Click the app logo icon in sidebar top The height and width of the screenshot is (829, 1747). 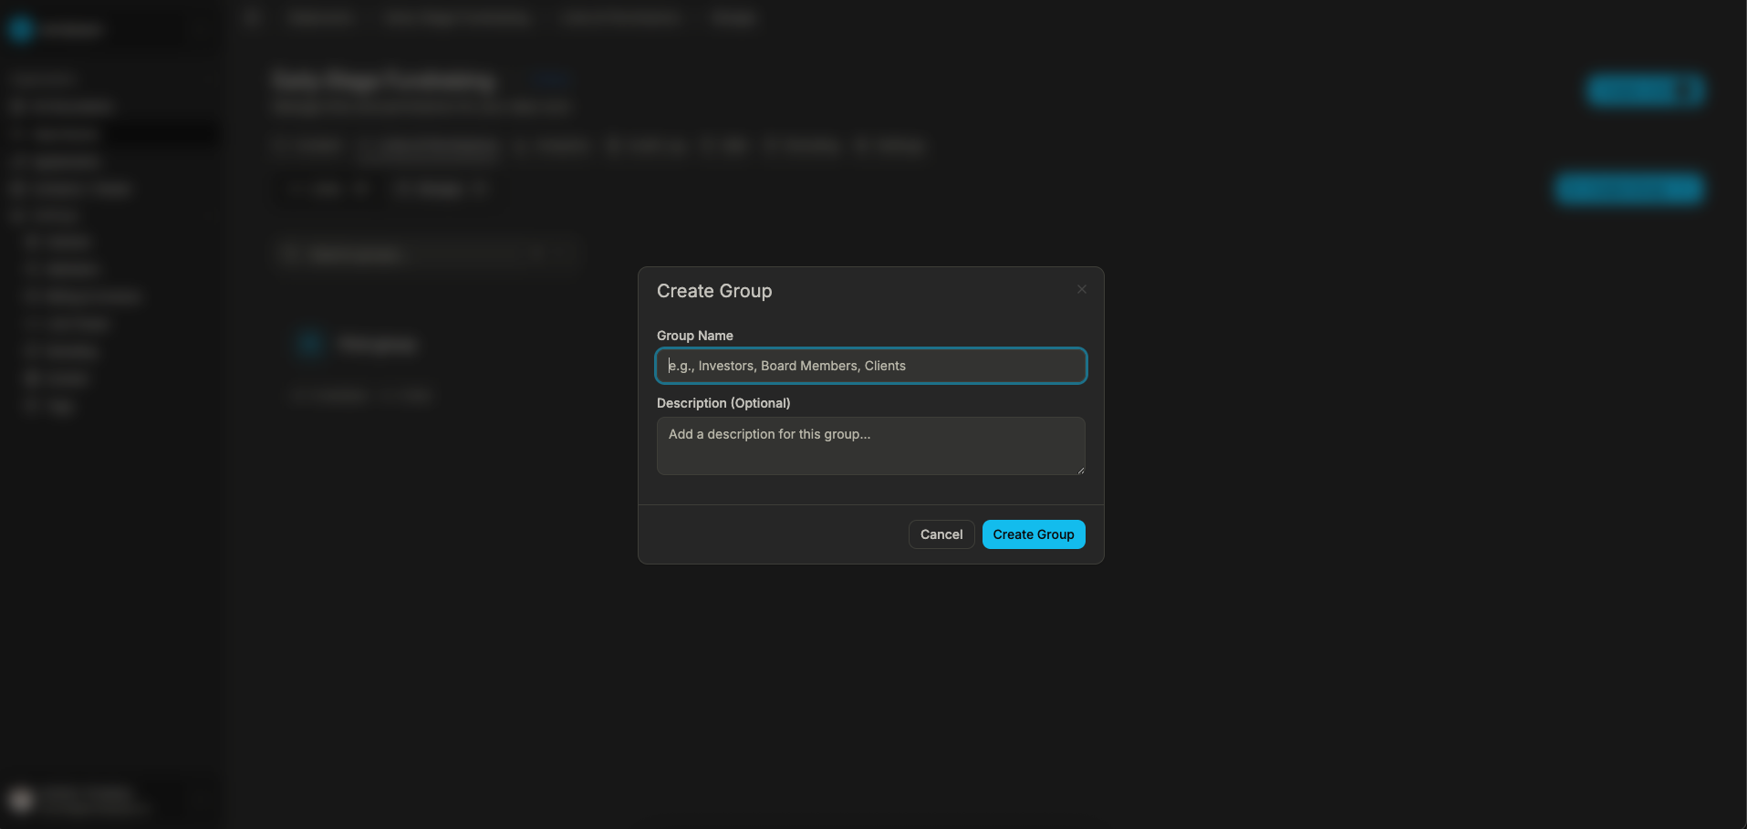click(x=21, y=28)
